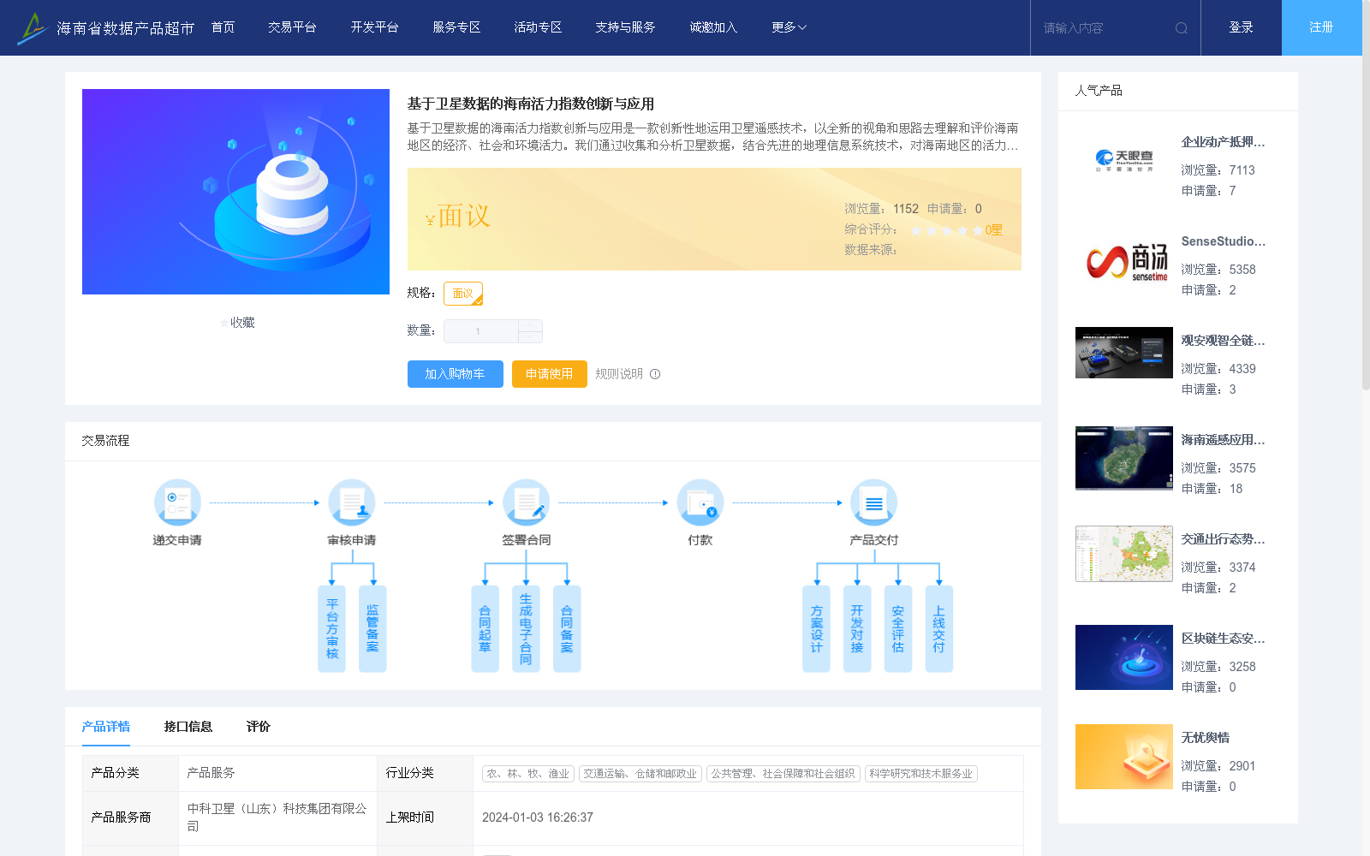The image size is (1370, 856).
Task: Click the 安全评估 sub-step box
Action: coord(898,628)
